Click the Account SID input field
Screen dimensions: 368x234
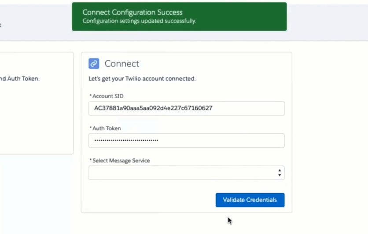186,108
